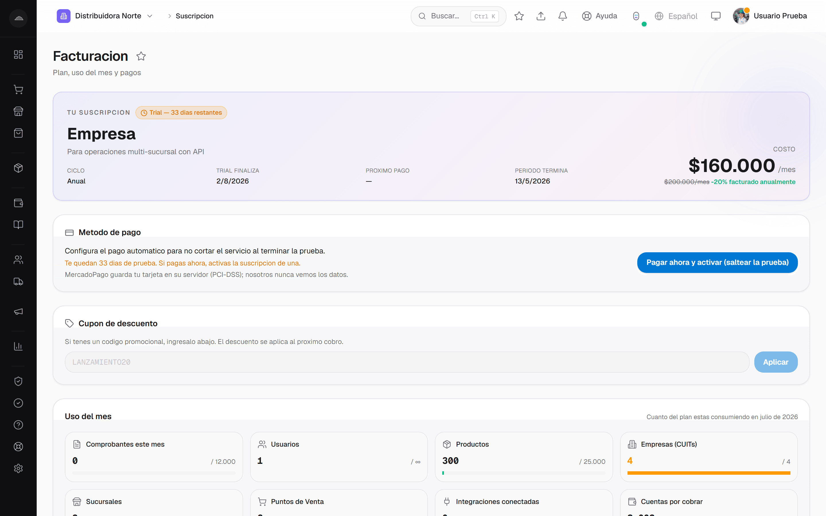
Task: Click the app logo at sidebar top
Action: tap(18, 18)
